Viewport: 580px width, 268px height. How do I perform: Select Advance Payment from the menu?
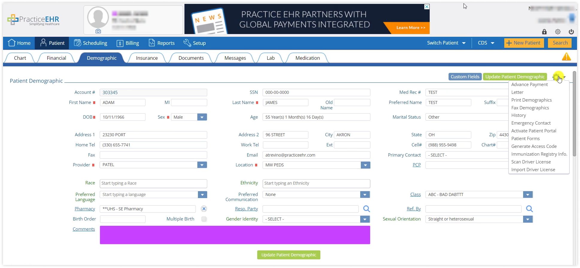tap(529, 85)
